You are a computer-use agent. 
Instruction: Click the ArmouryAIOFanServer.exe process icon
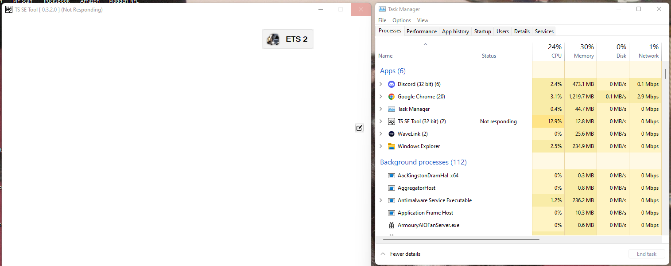coord(391,225)
